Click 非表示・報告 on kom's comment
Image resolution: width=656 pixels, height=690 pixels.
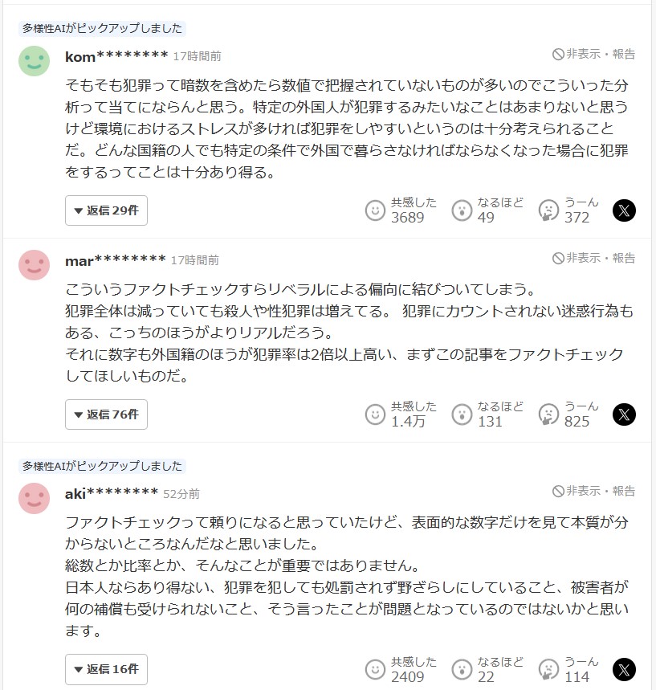[593, 54]
